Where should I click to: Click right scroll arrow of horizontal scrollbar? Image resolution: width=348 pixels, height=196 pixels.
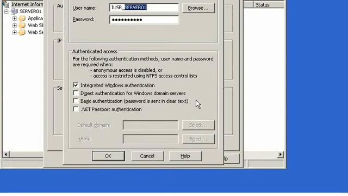pos(281,154)
